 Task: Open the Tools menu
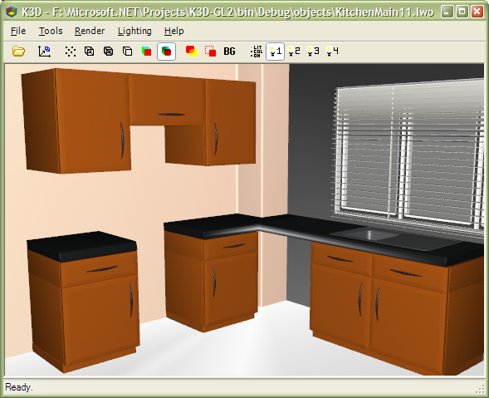51,31
